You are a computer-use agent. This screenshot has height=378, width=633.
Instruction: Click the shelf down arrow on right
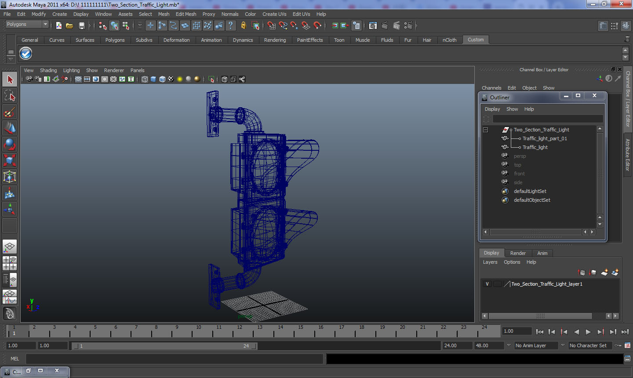626,58
